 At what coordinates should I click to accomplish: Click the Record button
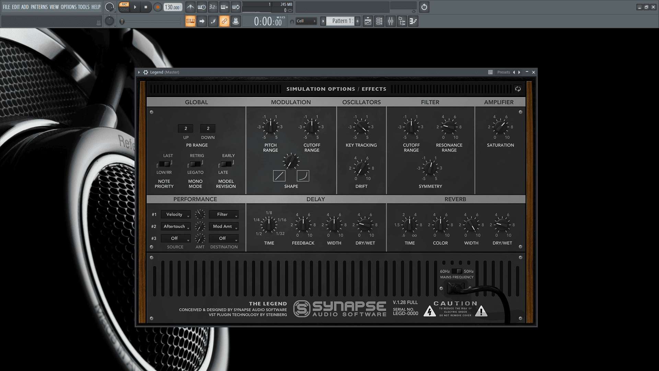point(158,7)
